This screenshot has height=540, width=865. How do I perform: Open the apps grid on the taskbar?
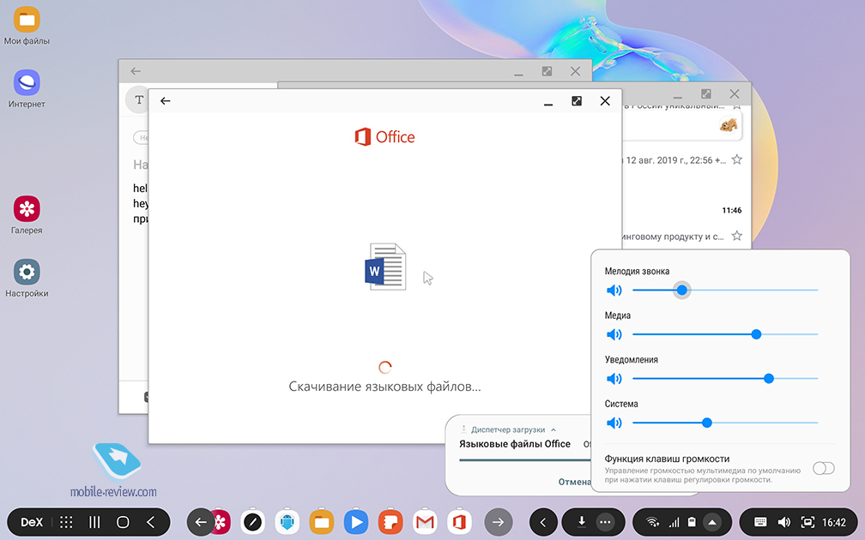[x=66, y=522]
